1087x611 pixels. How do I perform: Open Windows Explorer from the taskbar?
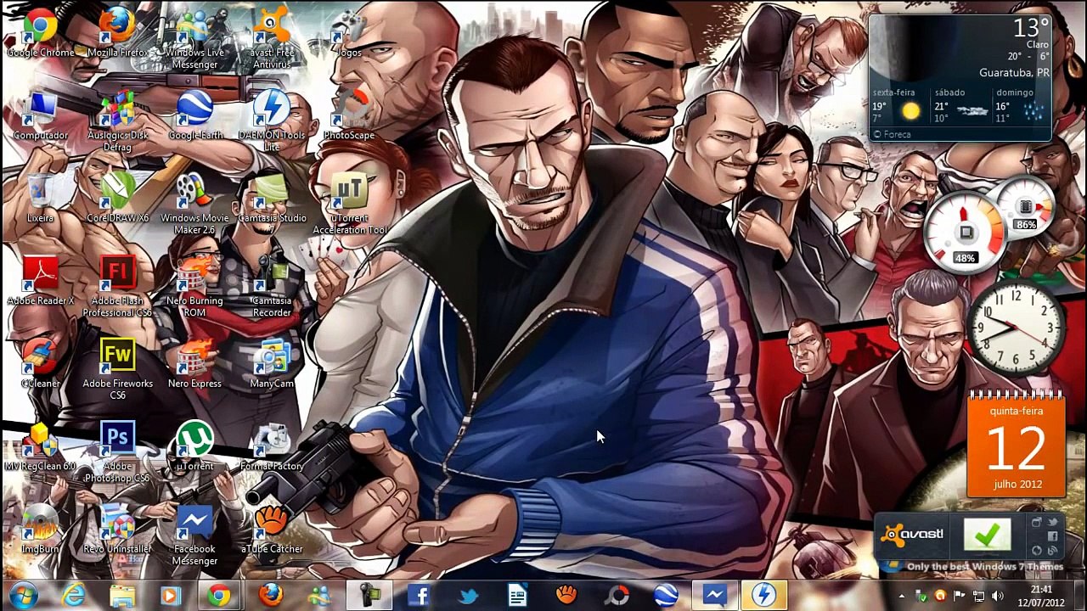click(x=122, y=596)
